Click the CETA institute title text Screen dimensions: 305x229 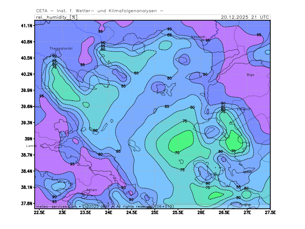(x=100, y=11)
